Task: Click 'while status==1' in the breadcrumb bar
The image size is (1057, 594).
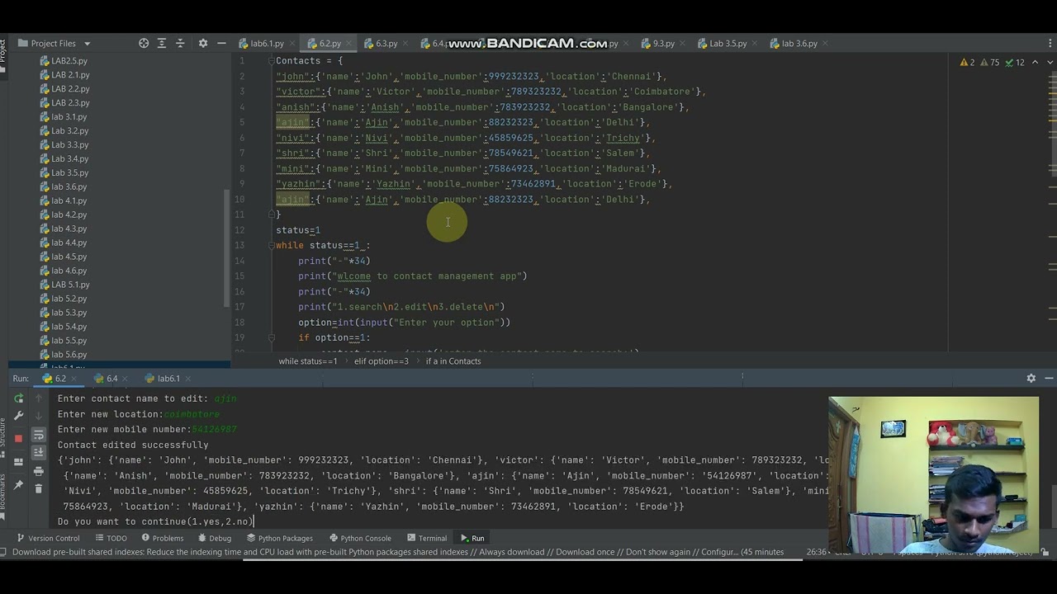Action: (308, 361)
